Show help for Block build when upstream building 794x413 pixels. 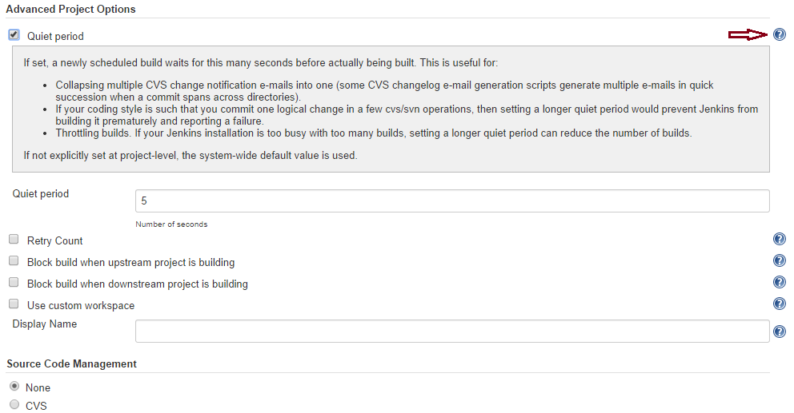[779, 260]
